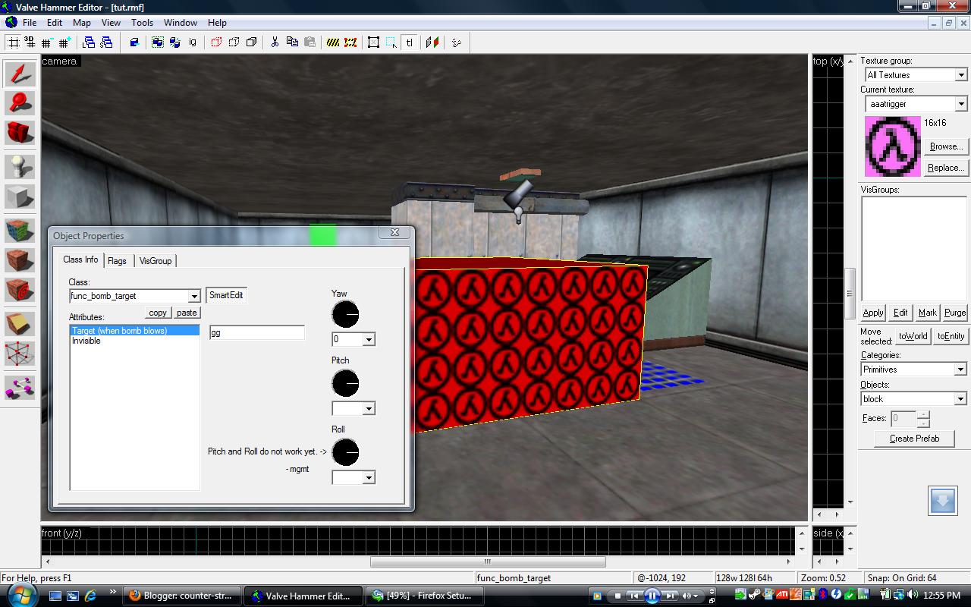Open the Current texture dropdown aaatrigger
The width and height of the screenshot is (971, 607).
click(x=960, y=104)
